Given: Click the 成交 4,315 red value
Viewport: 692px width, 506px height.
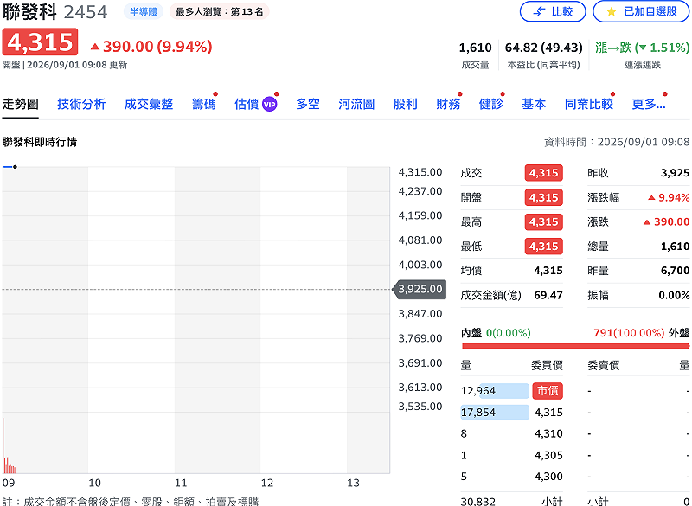Looking at the screenshot, I should point(544,173).
